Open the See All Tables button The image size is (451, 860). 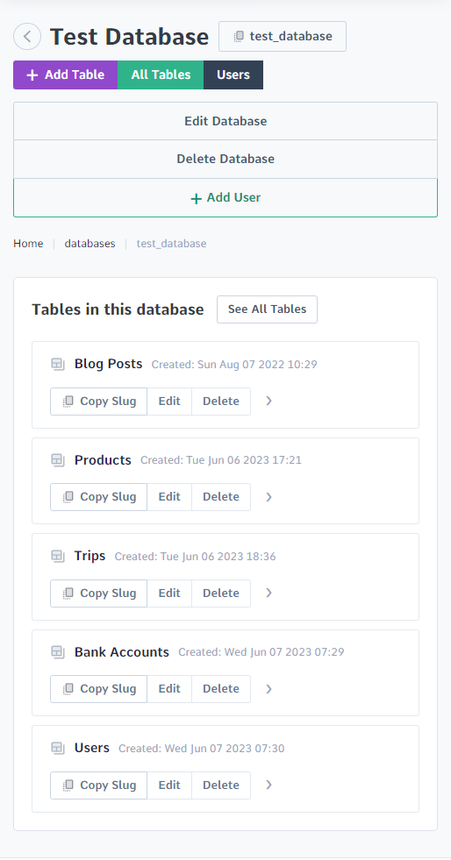point(268,309)
